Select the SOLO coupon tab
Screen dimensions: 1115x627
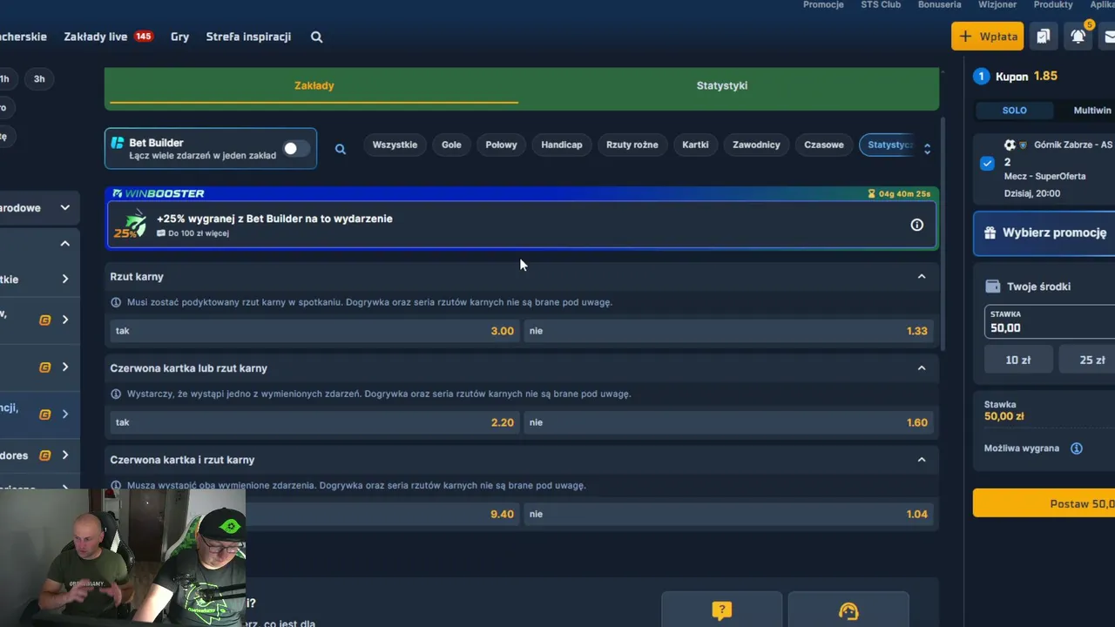click(1014, 111)
